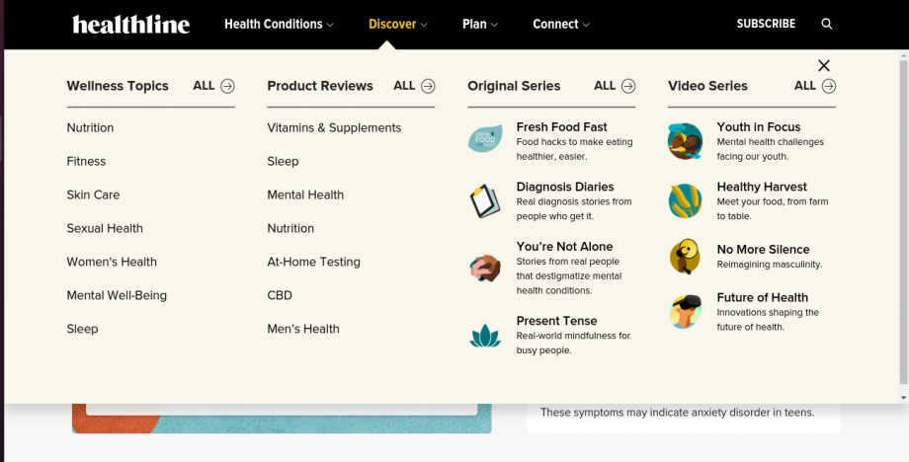Close the Discover mega menu
This screenshot has height=462, width=909.
pos(824,65)
